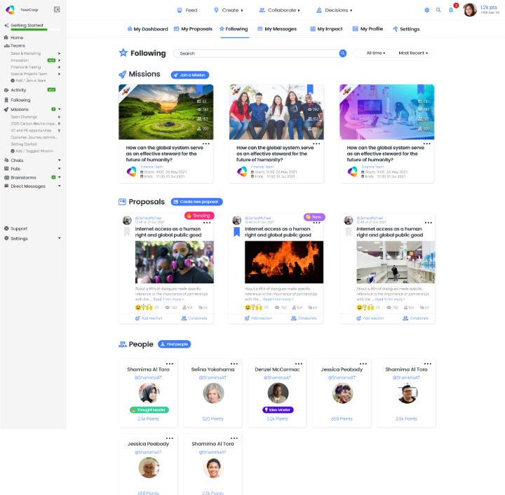Screen dimensions: 505x495
Task: Open the Create menu
Action: (229, 11)
